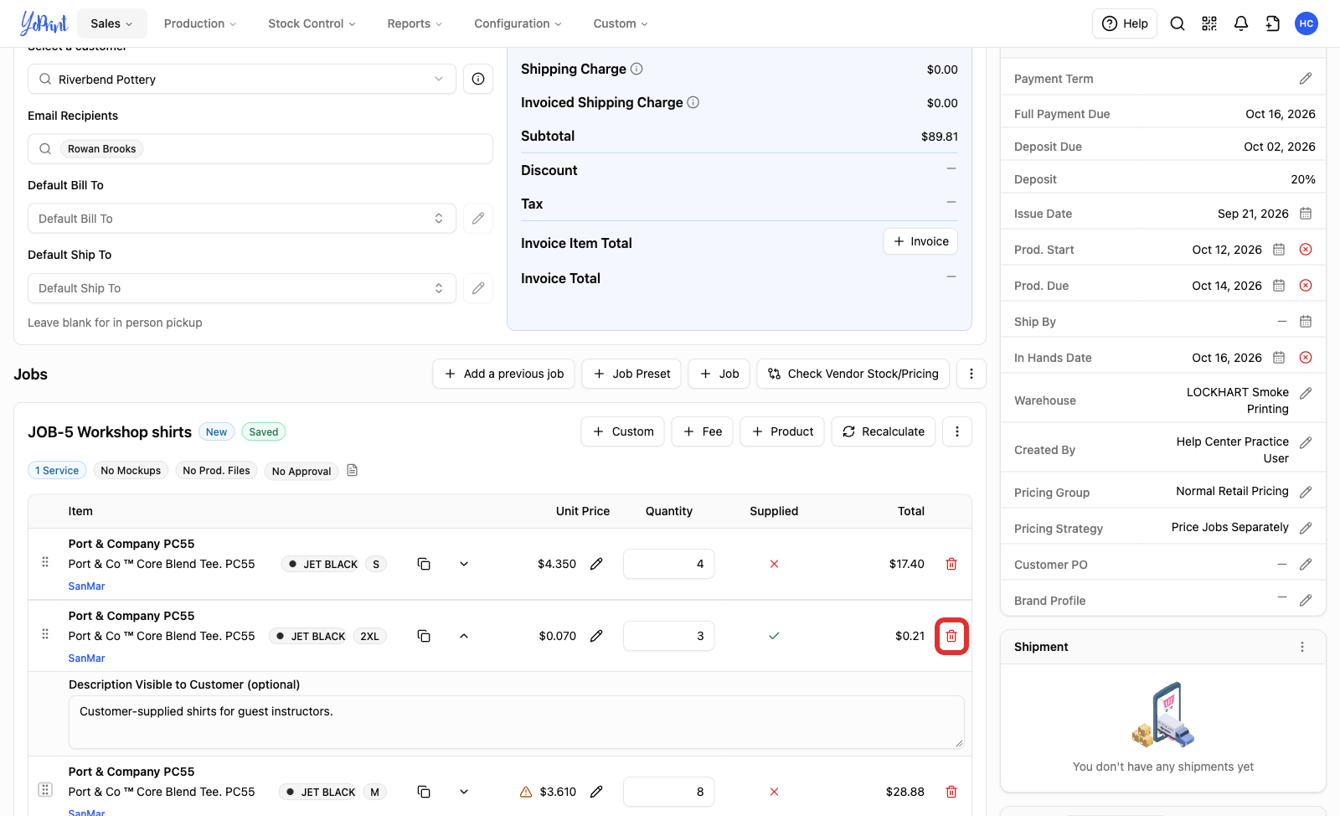The width and height of the screenshot is (1340, 816).
Task: Click the + Invoice button
Action: [x=920, y=241]
